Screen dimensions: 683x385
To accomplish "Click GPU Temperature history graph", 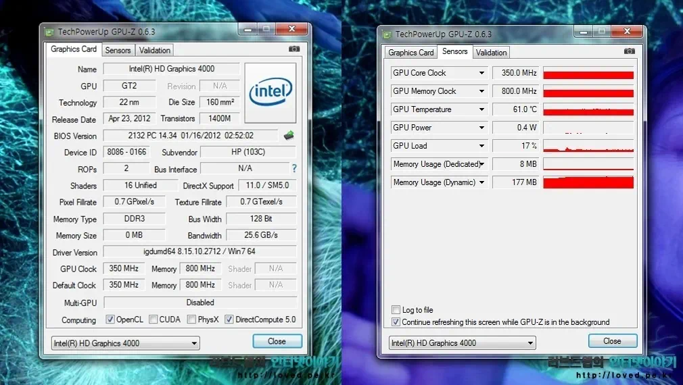I will (588, 109).
